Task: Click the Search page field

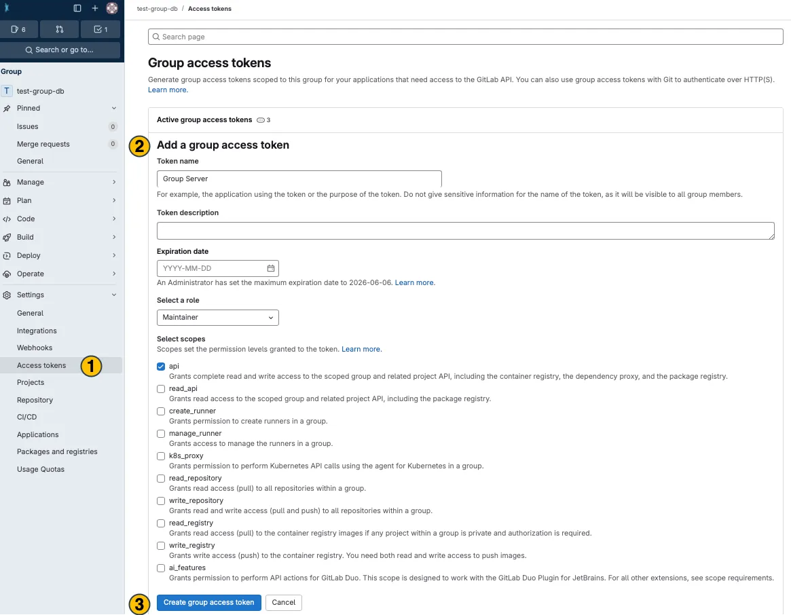Action: [465, 37]
